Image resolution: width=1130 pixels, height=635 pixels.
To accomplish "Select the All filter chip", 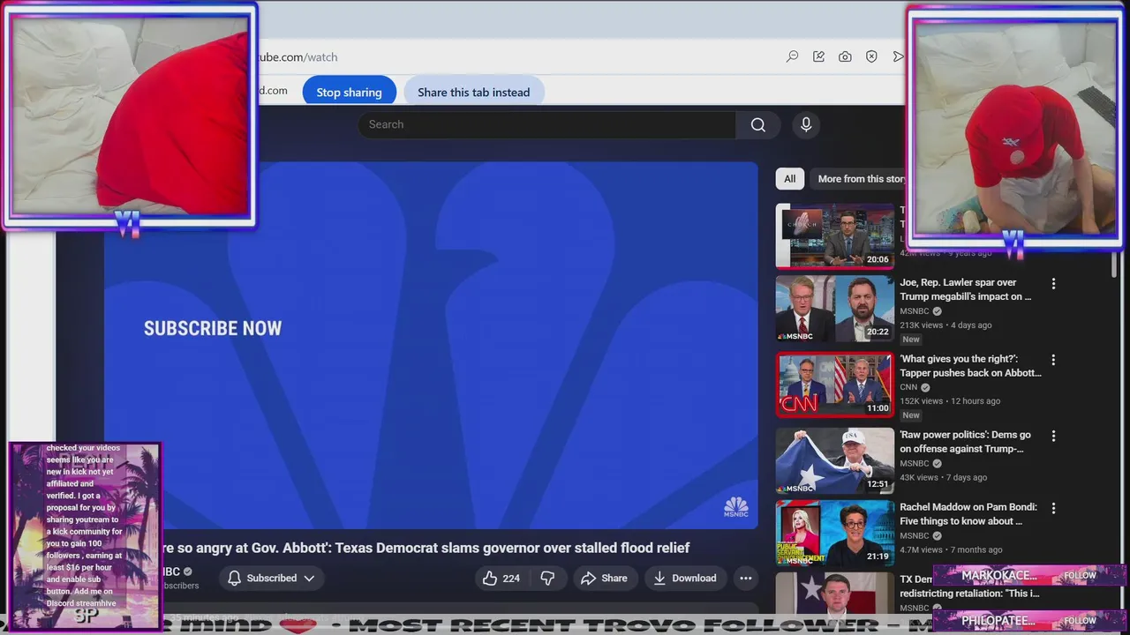I will tap(789, 178).
